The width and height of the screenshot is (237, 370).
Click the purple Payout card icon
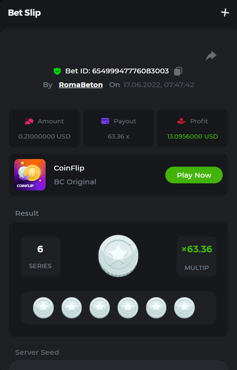pyautogui.click(x=105, y=121)
